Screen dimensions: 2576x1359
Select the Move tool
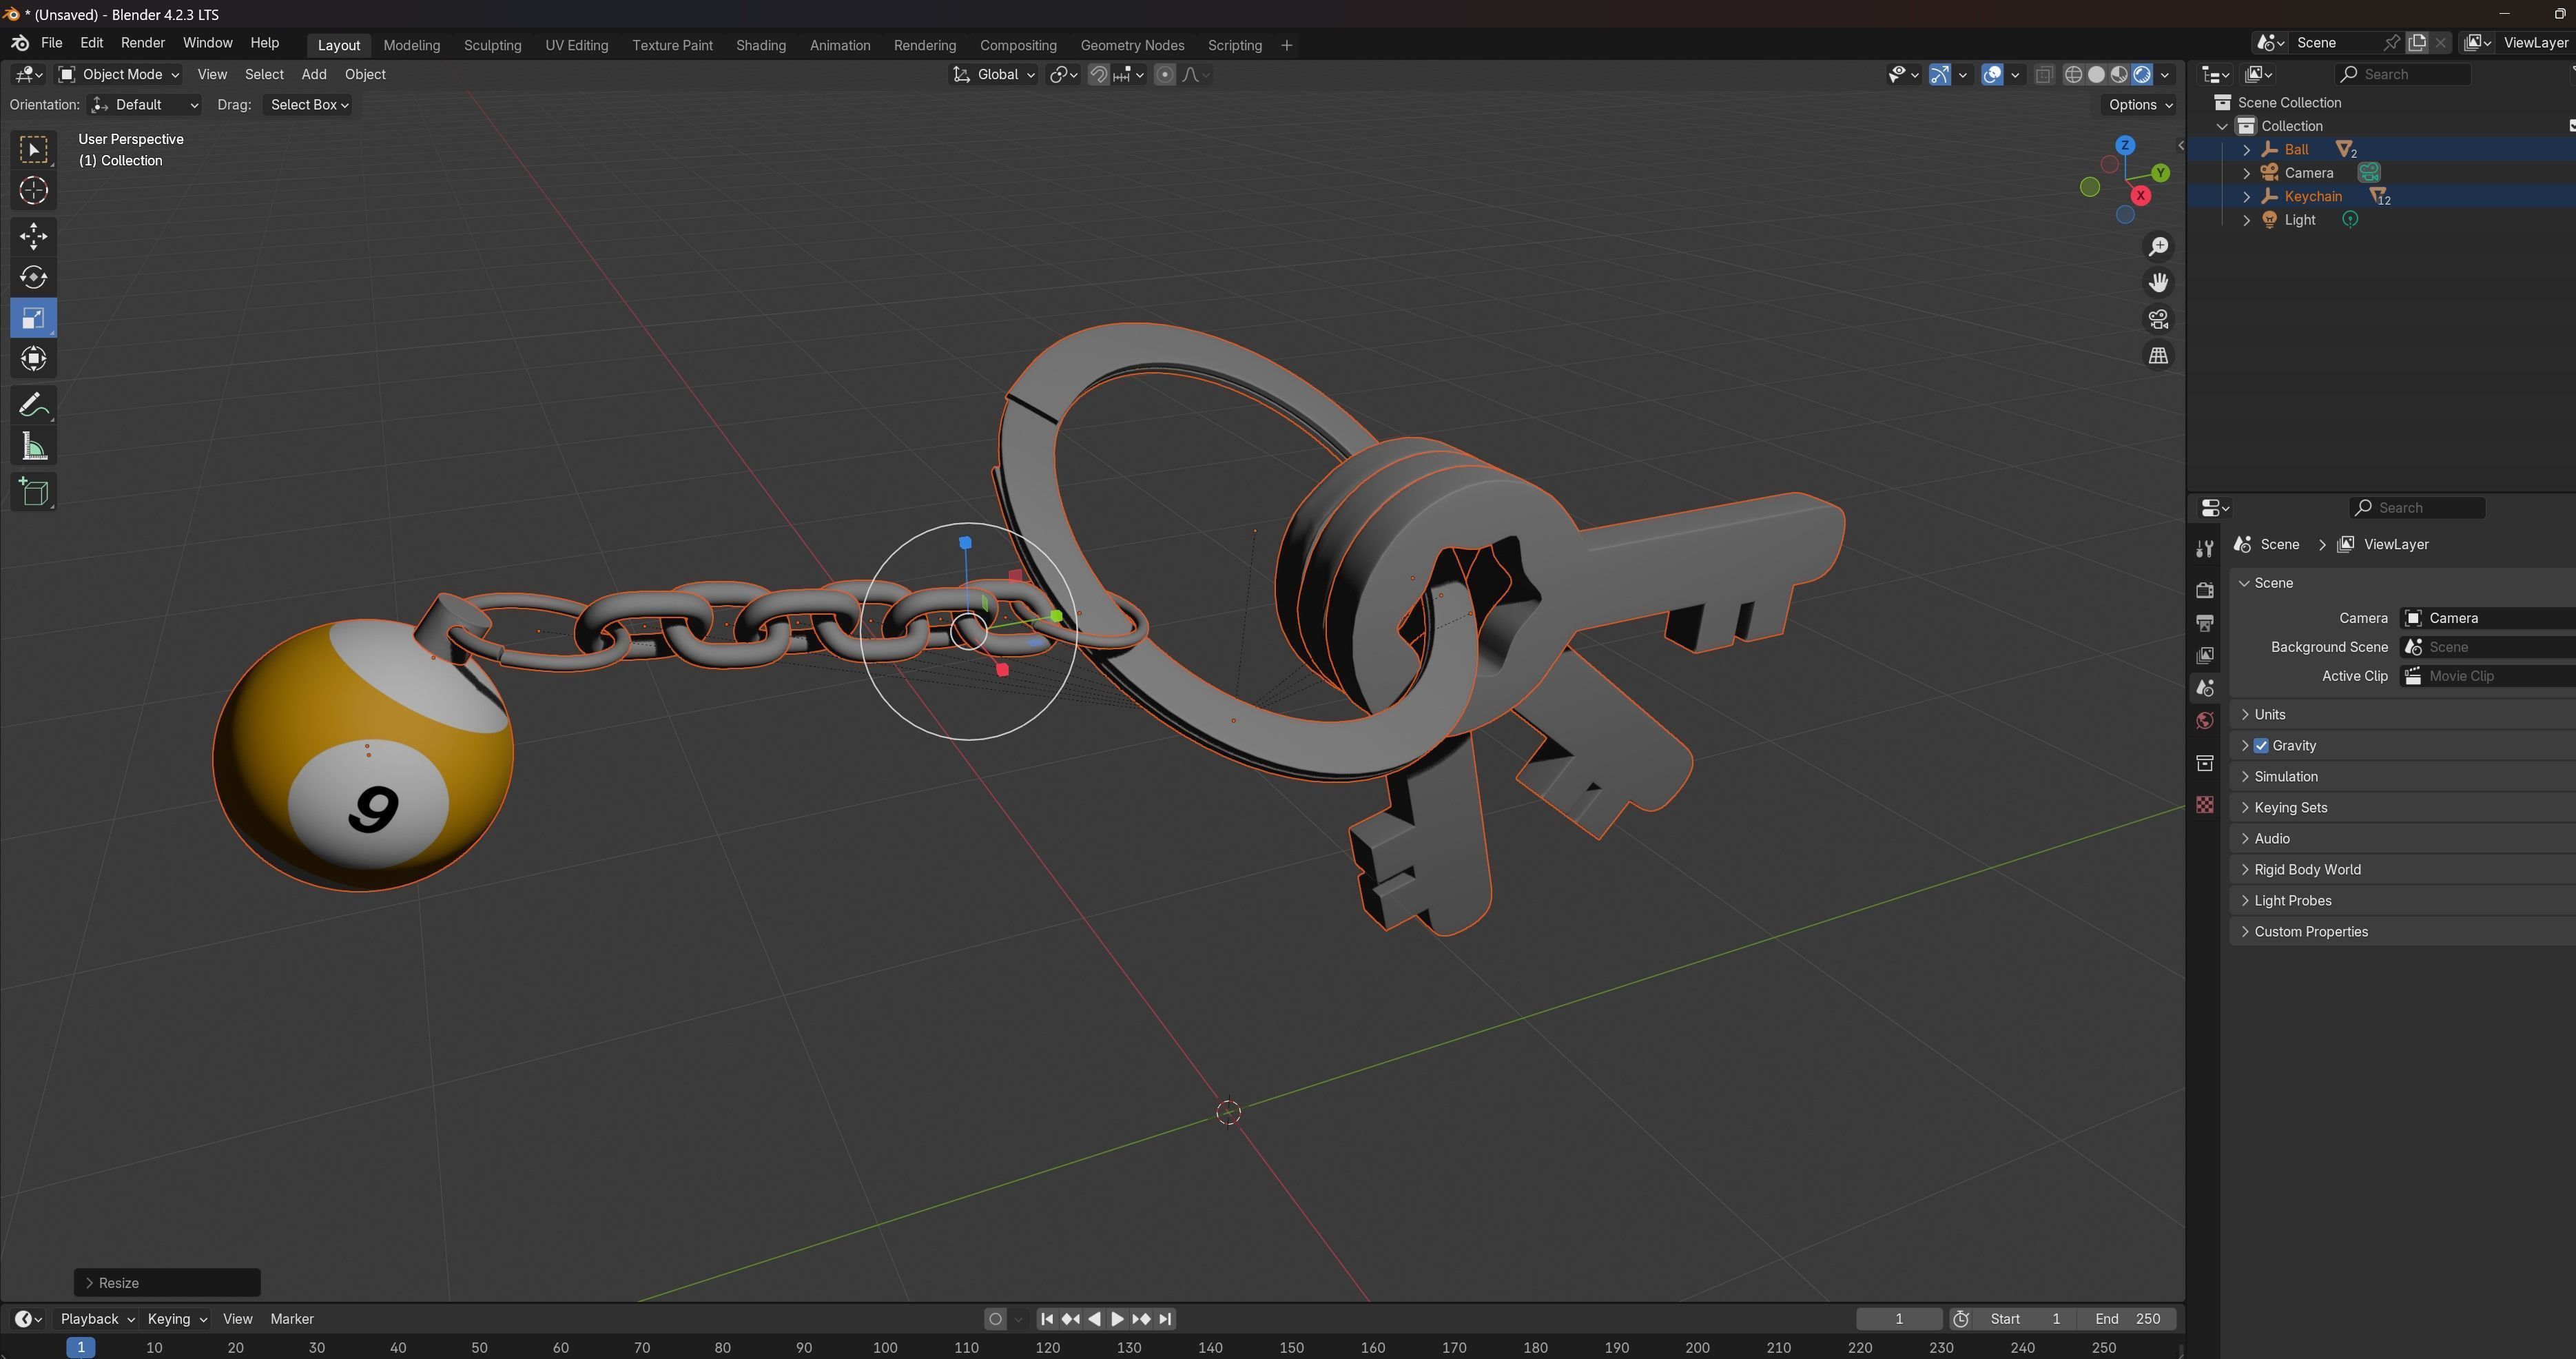tap(33, 236)
